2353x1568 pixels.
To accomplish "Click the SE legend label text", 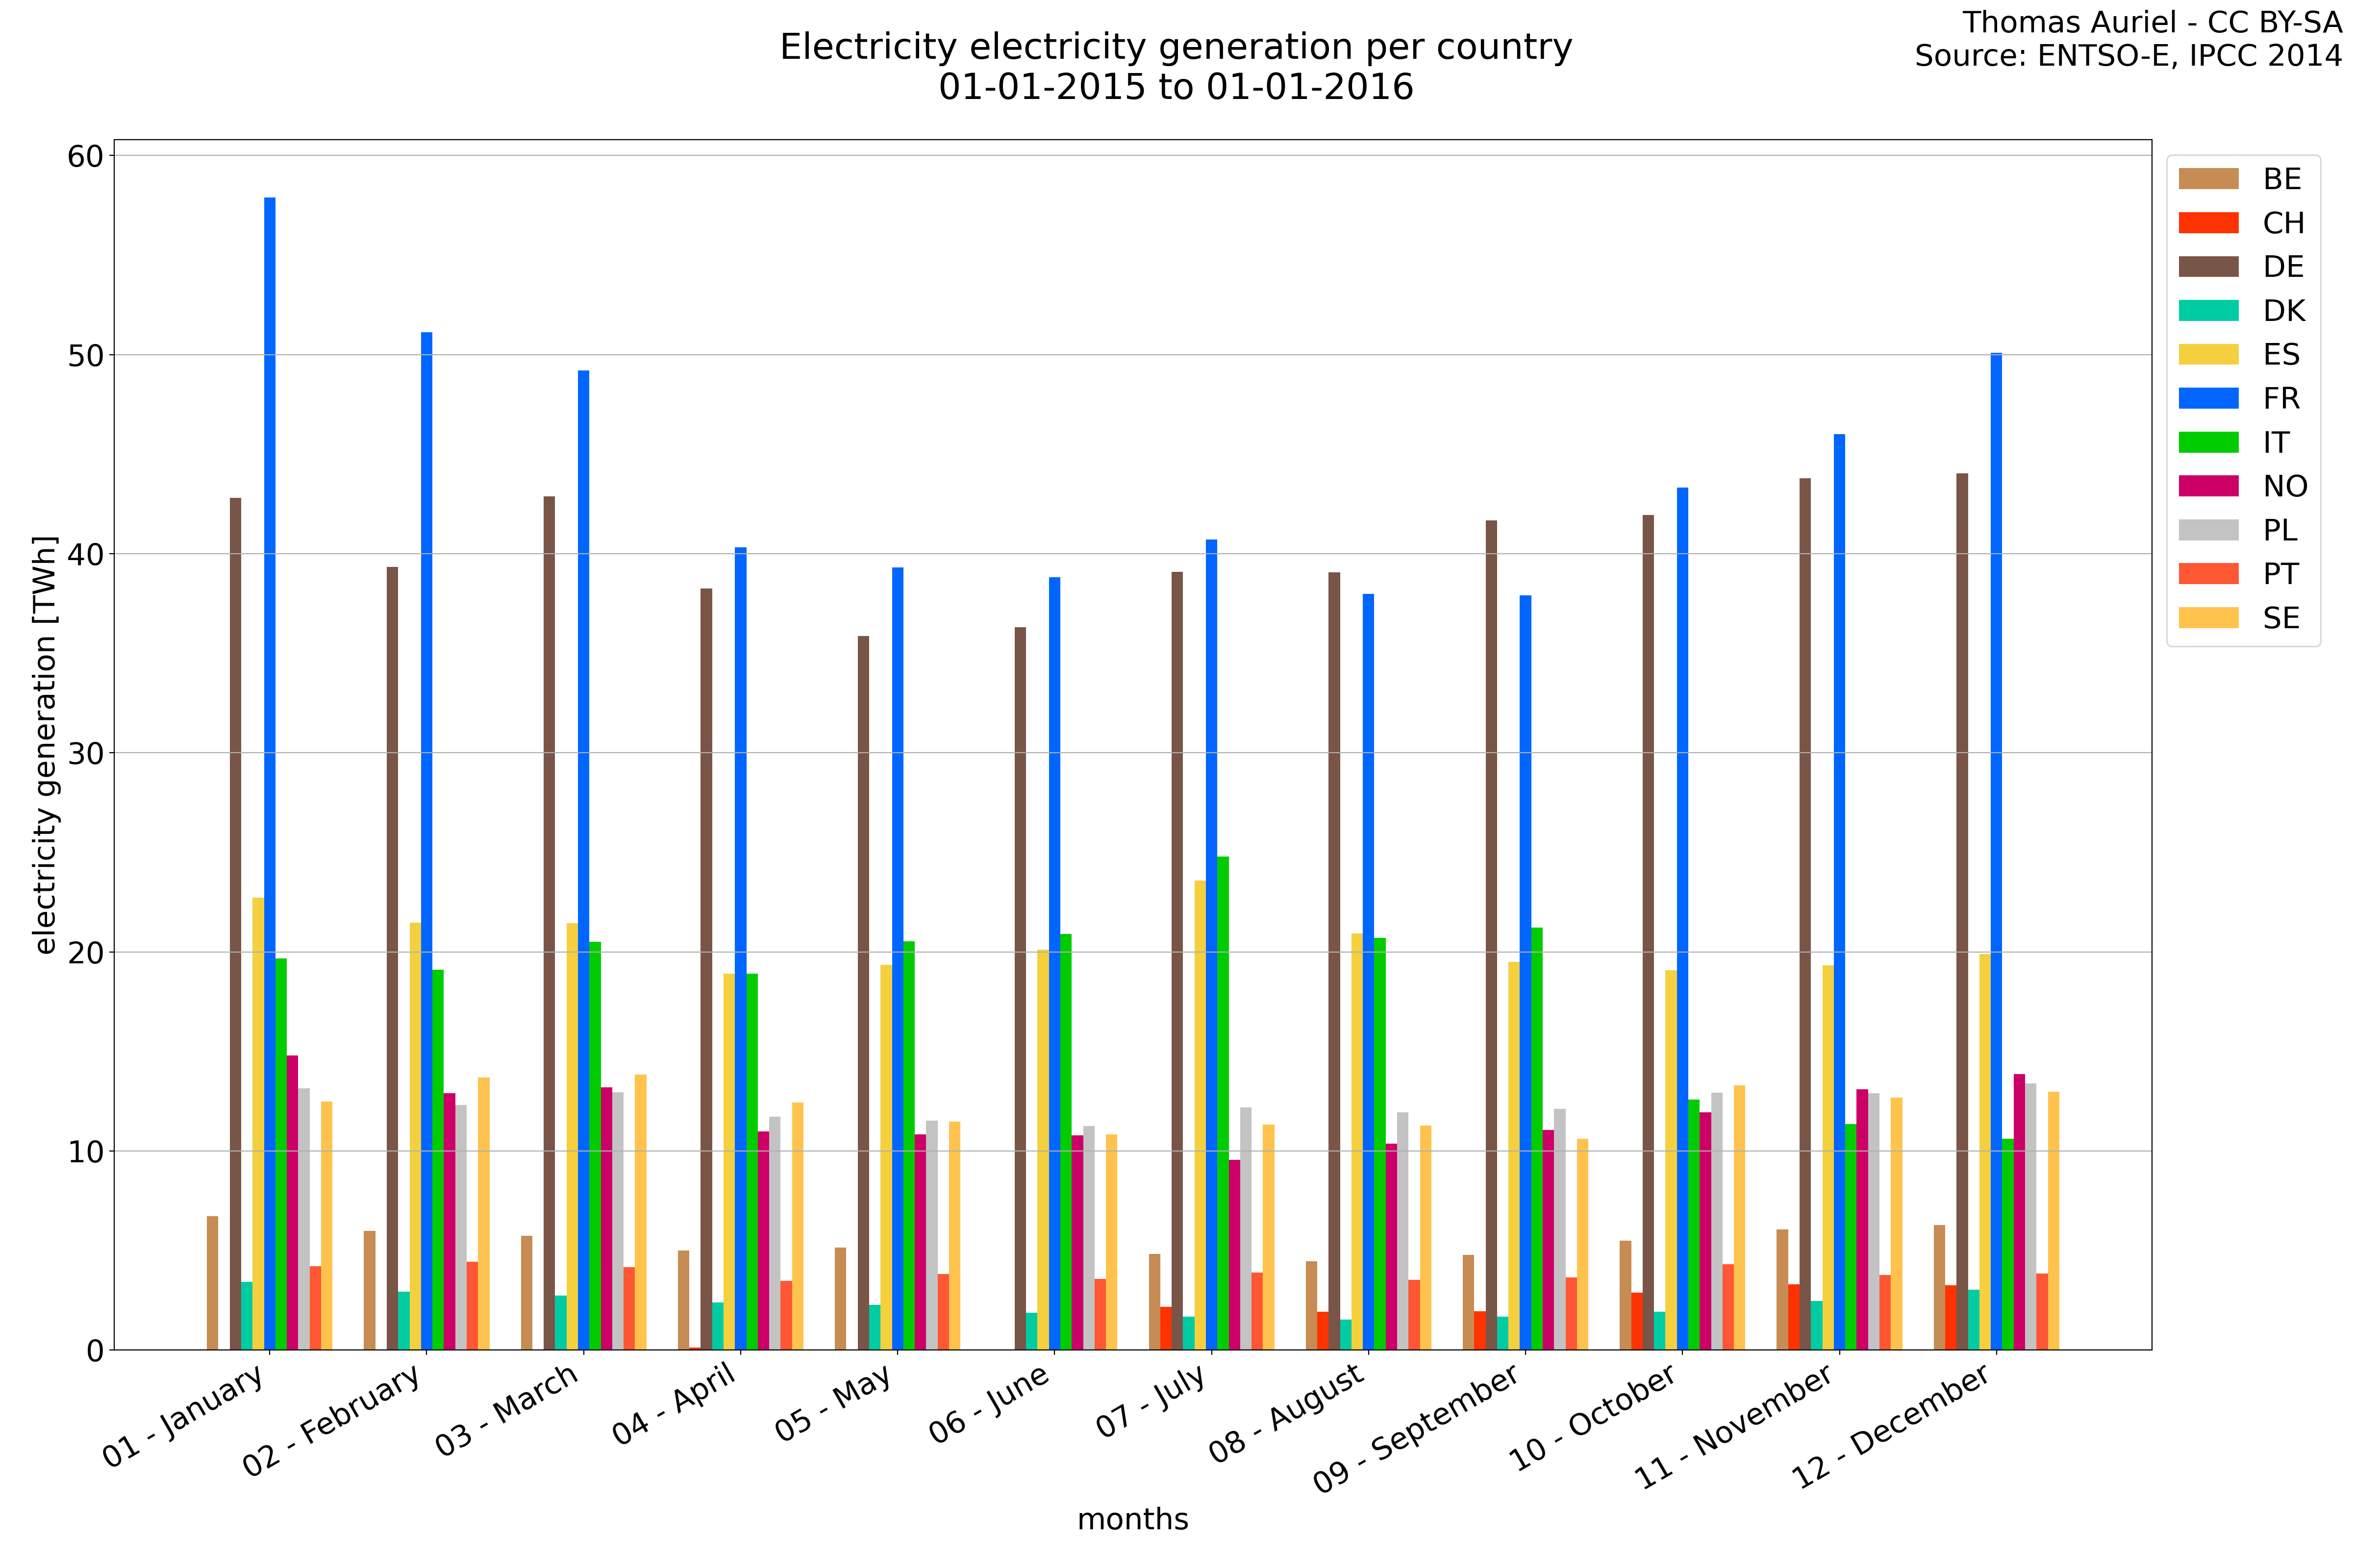I will click(2281, 619).
